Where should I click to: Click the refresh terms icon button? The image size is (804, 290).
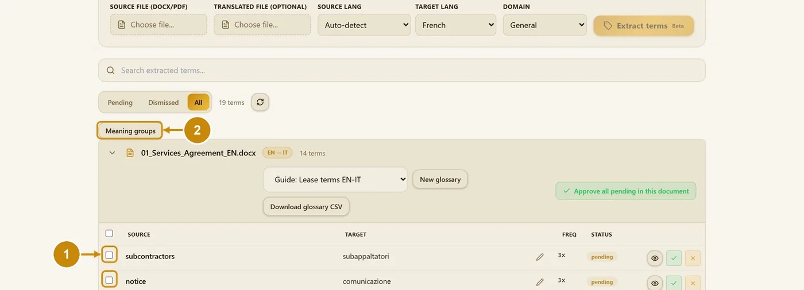coord(260,102)
